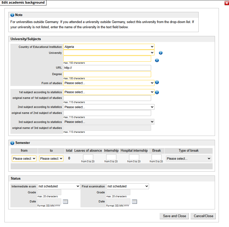Open semester 'to' dropdown

(51, 159)
